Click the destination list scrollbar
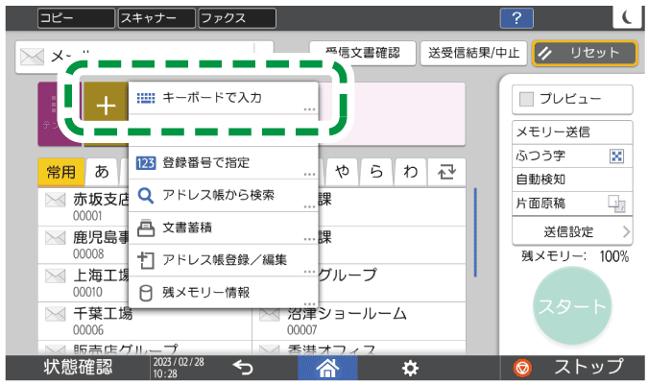648x384 pixels. pyautogui.click(x=475, y=232)
